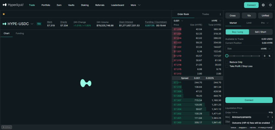Image resolution: width=275 pixels, height=130 pixels.
Task: Open the language globe icon
Action: click(x=263, y=5)
